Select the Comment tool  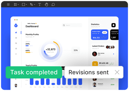53,4
